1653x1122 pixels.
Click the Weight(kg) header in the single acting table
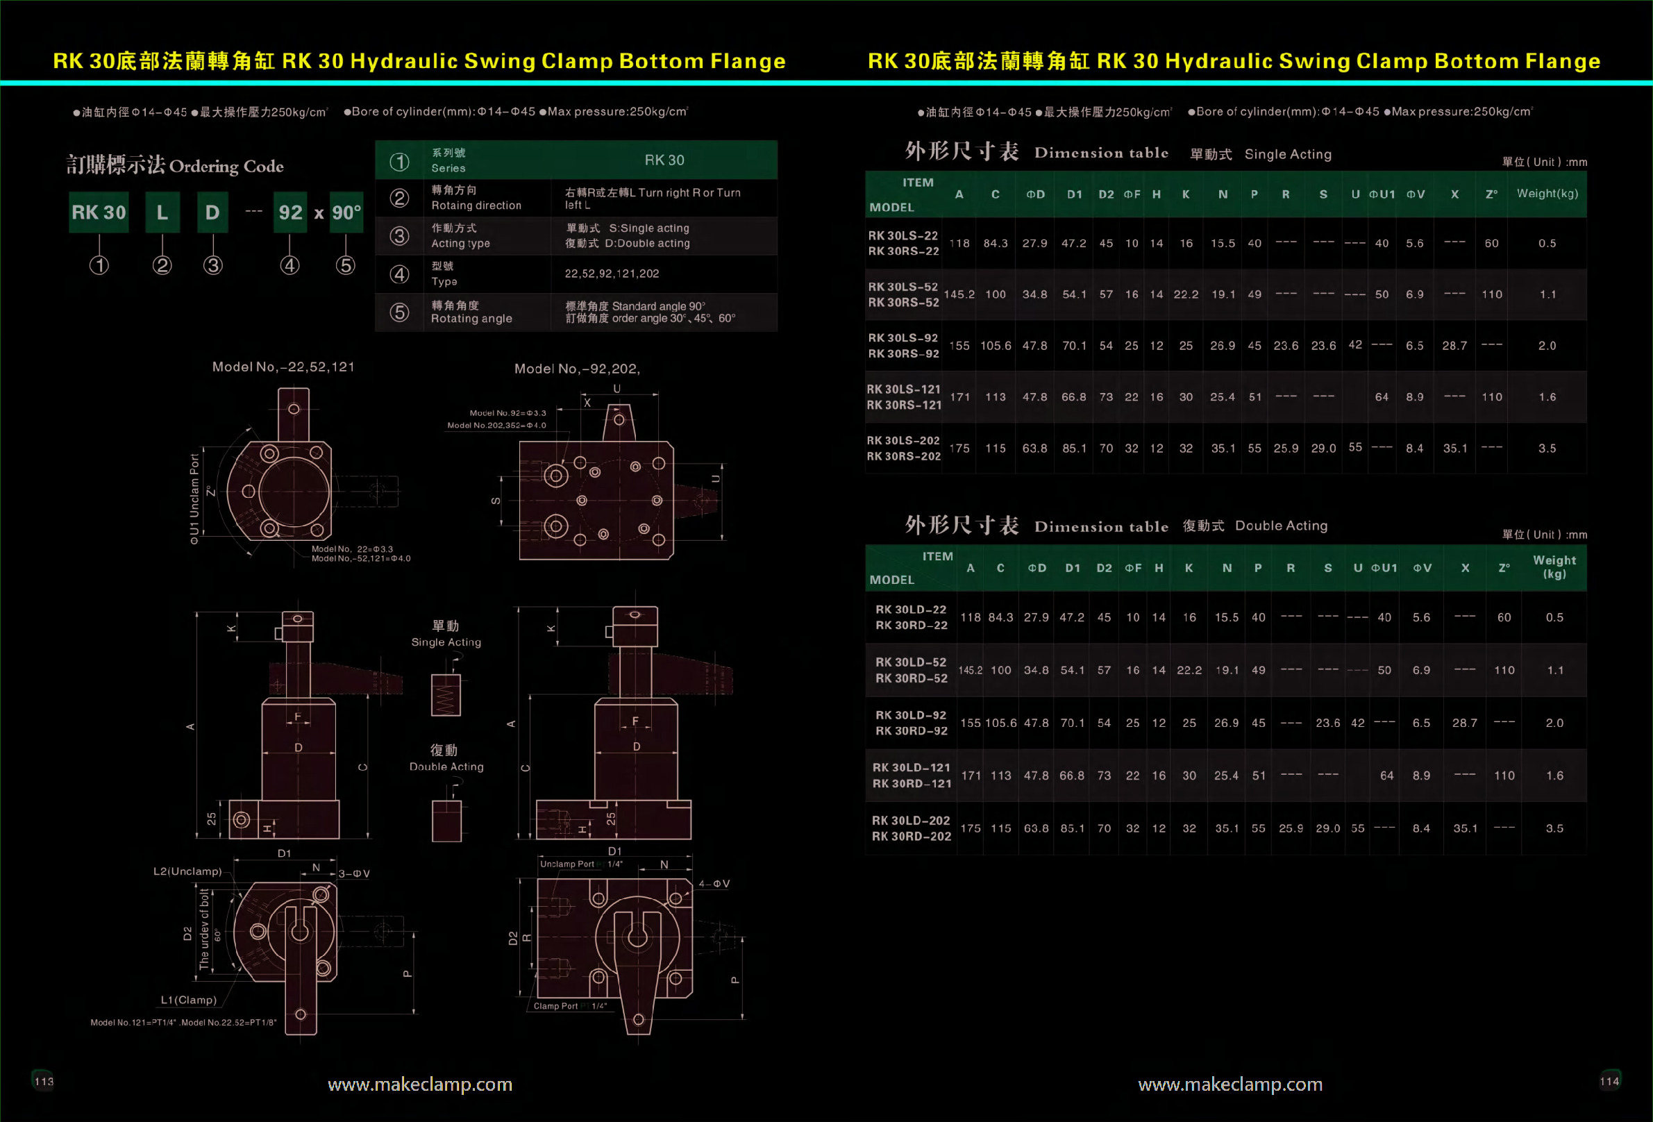(x=1547, y=194)
